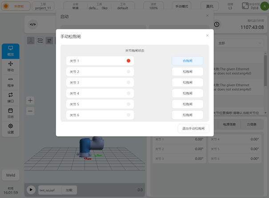Viewport: 269px width, 198px height.
Task: Open the 日志 log sidebar icon
Action: tap(11, 113)
